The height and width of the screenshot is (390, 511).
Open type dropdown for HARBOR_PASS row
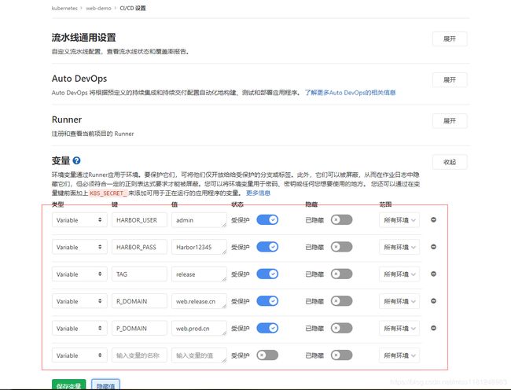[x=79, y=247]
